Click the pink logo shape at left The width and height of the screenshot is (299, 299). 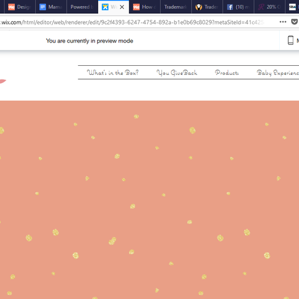coord(3,81)
